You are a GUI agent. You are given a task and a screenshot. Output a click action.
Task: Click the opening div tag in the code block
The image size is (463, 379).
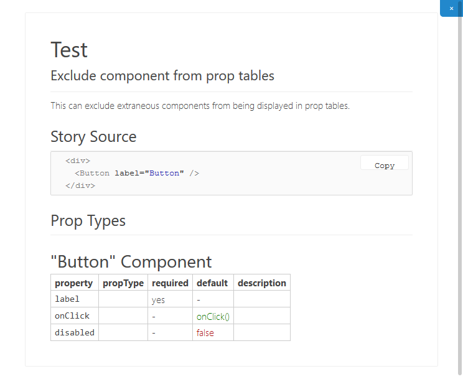click(78, 161)
